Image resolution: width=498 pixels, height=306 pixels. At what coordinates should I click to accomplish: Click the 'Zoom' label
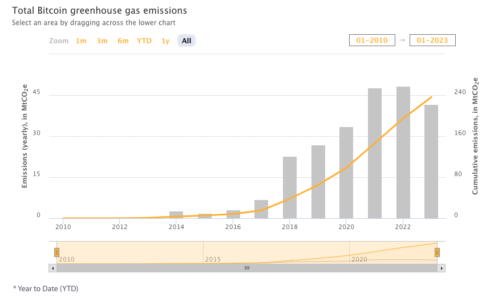click(x=59, y=41)
